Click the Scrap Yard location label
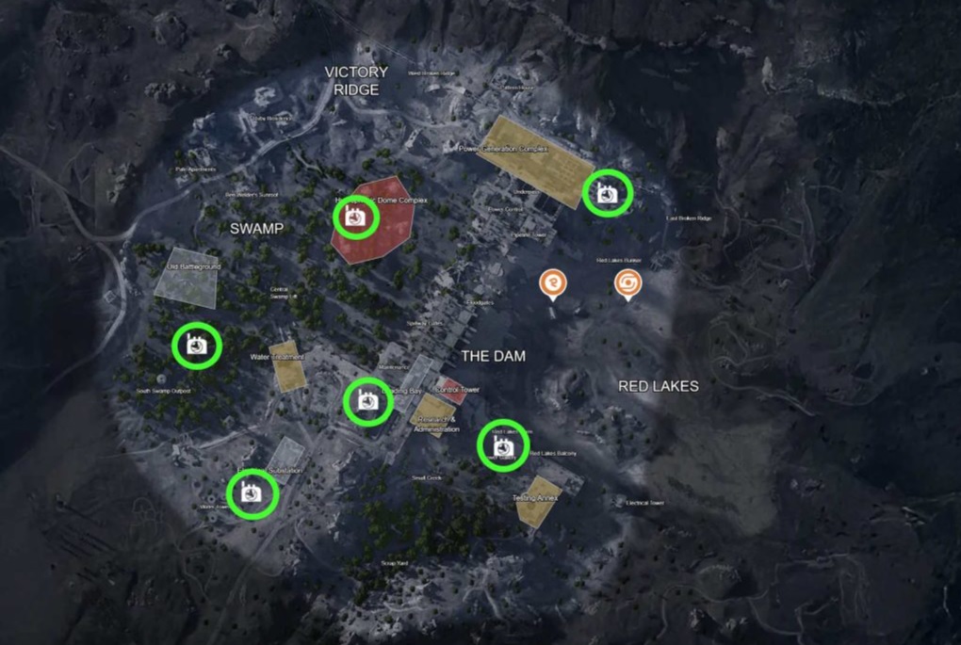Screen dimensions: 961x645 click(x=394, y=563)
